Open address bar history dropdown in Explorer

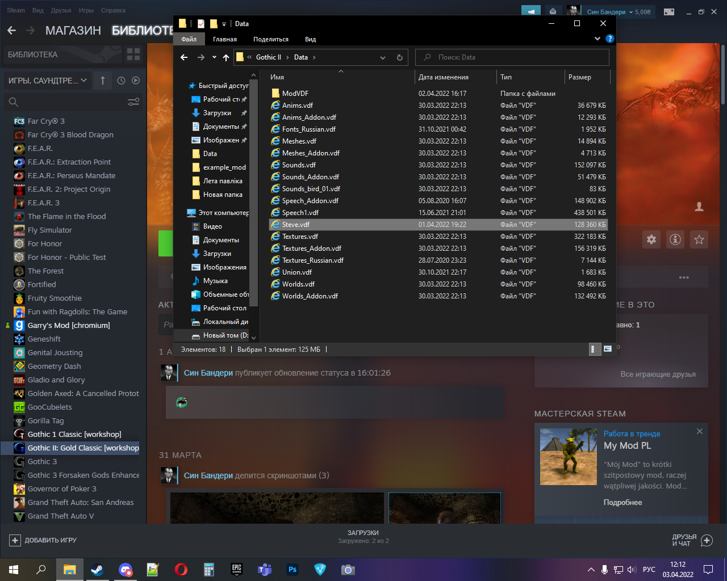click(x=383, y=57)
